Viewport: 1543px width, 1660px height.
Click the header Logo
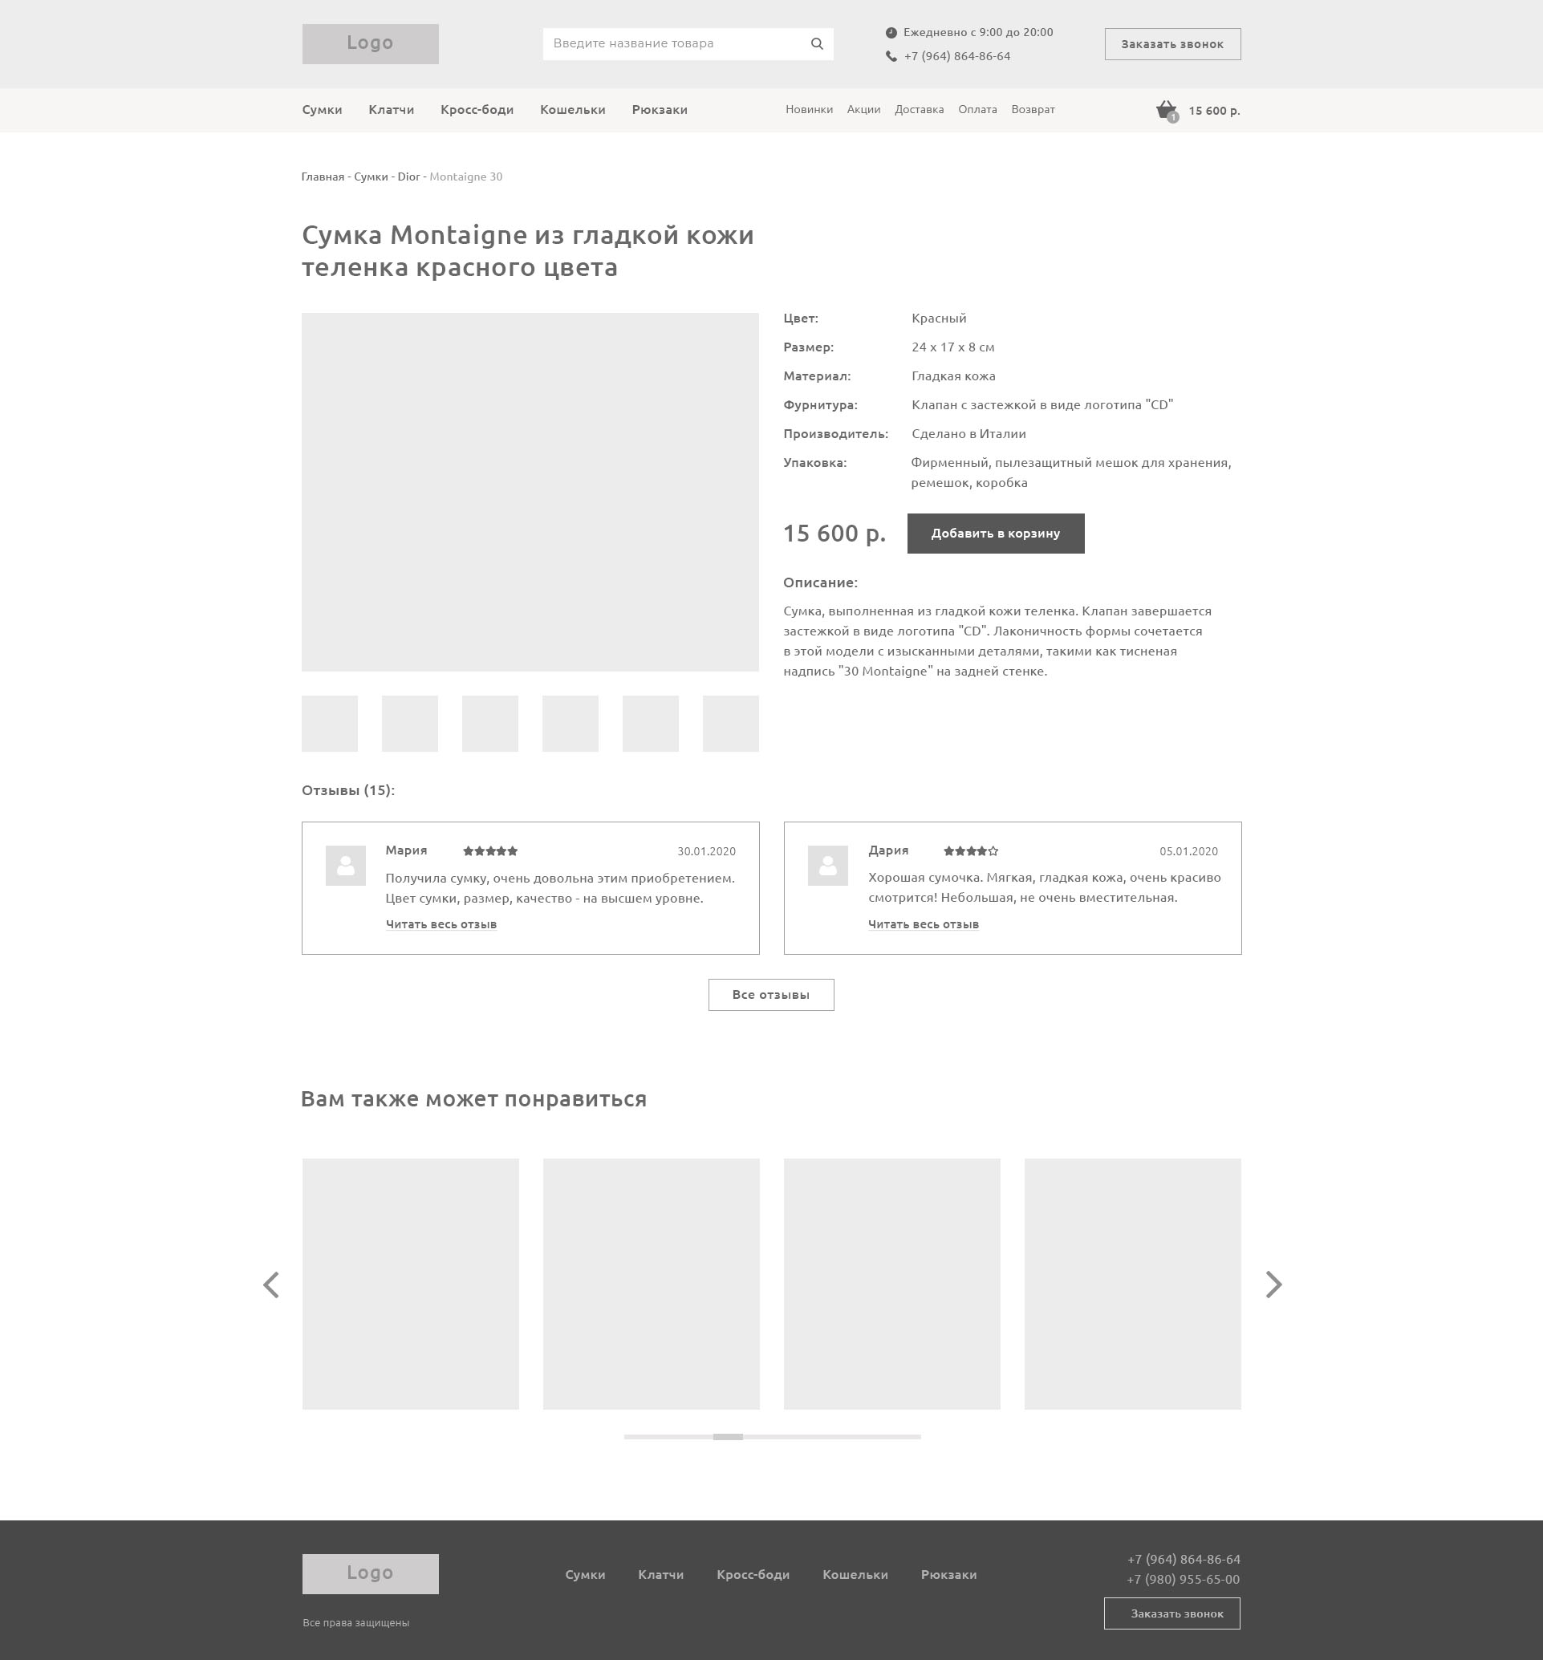pyautogui.click(x=370, y=43)
